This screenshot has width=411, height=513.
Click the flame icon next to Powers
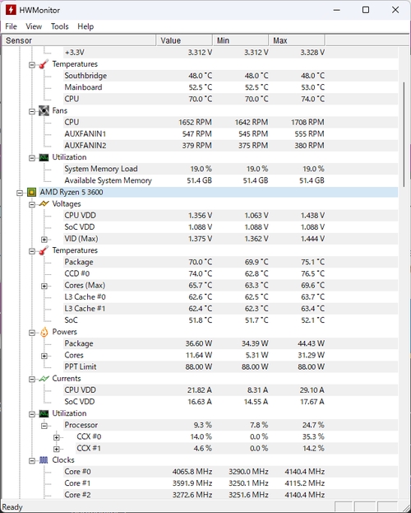pyautogui.click(x=44, y=332)
